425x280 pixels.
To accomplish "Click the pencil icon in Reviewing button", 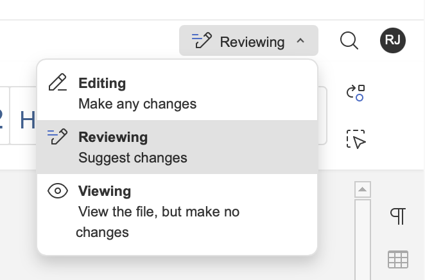I will [x=202, y=42].
